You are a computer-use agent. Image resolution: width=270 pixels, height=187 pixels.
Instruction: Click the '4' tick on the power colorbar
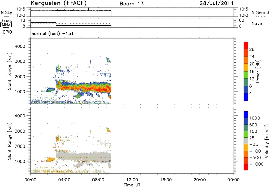tap(250, 93)
